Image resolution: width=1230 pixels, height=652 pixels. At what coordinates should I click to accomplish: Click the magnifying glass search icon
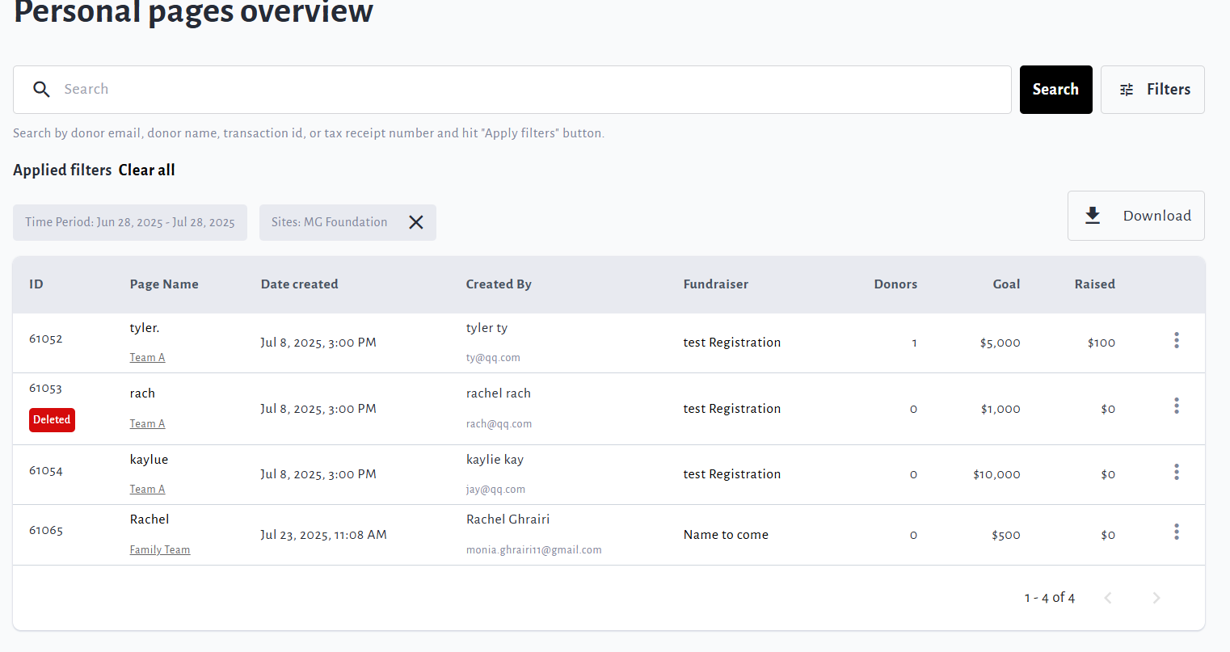(x=41, y=90)
